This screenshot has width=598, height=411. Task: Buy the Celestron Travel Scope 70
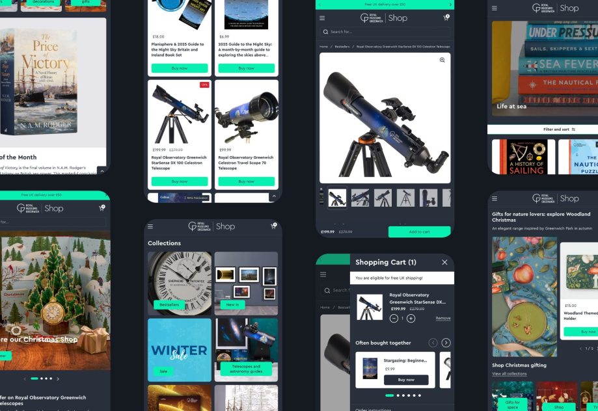247,181
